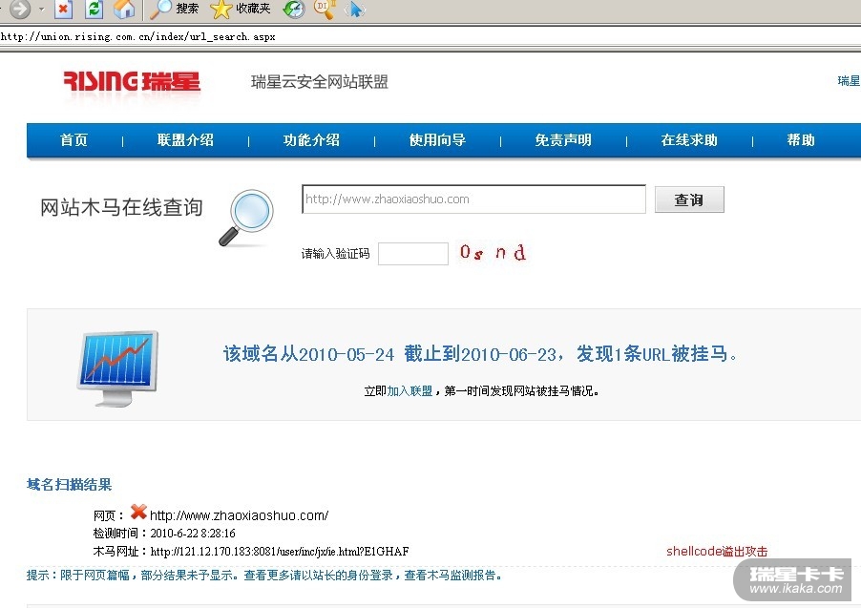This screenshot has width=861, height=608.
Task: Click the http://www.zhaoxiaoshuo.com/ result text
Action: (x=239, y=515)
